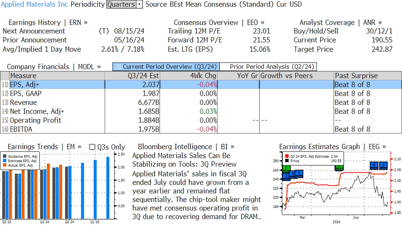The width and height of the screenshot is (402, 225).
Task: Switch to Current Period Overview (Q3/24) tab
Action: (x=166, y=67)
